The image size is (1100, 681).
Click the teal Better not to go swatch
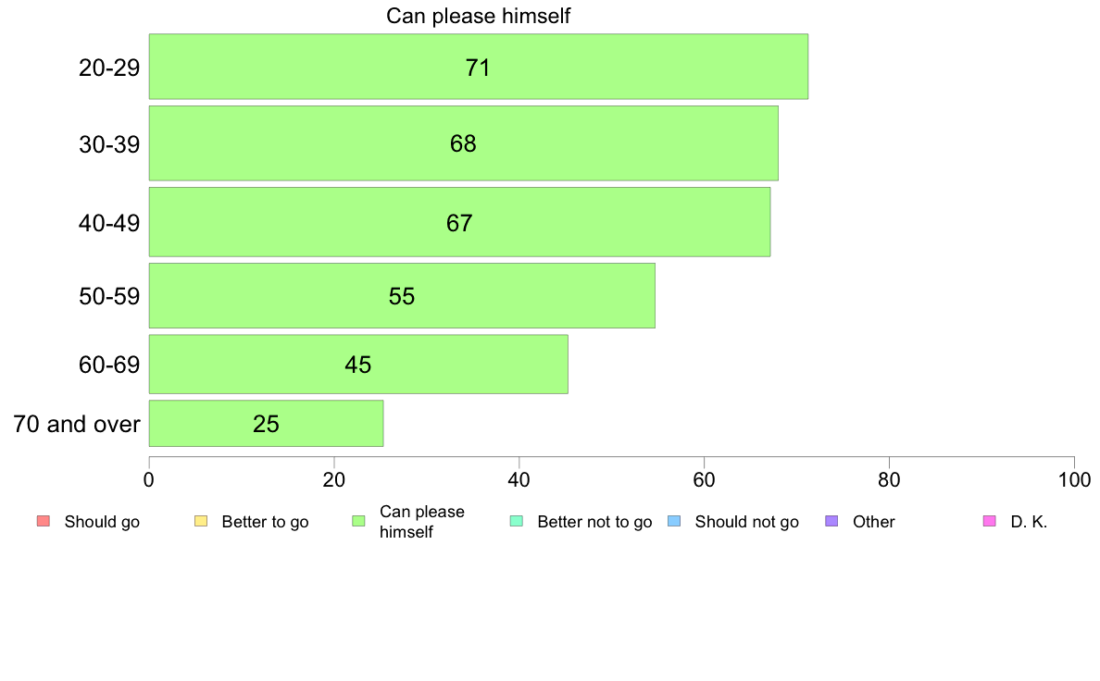[517, 521]
